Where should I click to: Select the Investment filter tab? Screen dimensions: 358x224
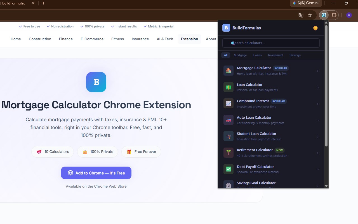[x=276, y=55]
